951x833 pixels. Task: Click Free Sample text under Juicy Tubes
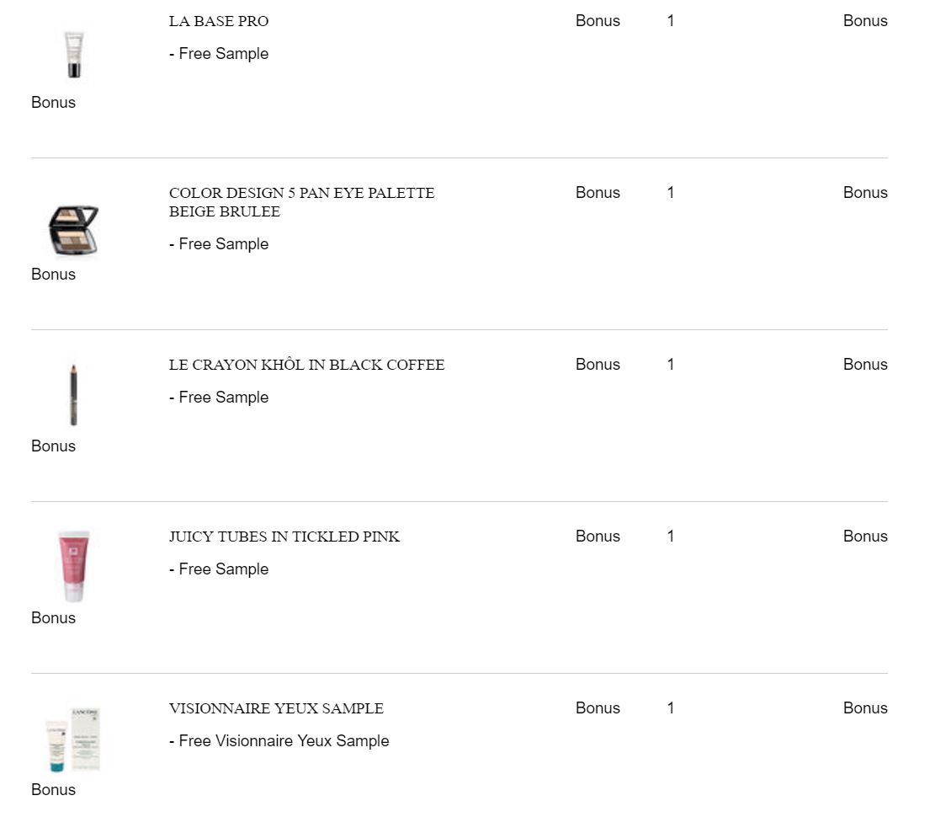click(219, 569)
